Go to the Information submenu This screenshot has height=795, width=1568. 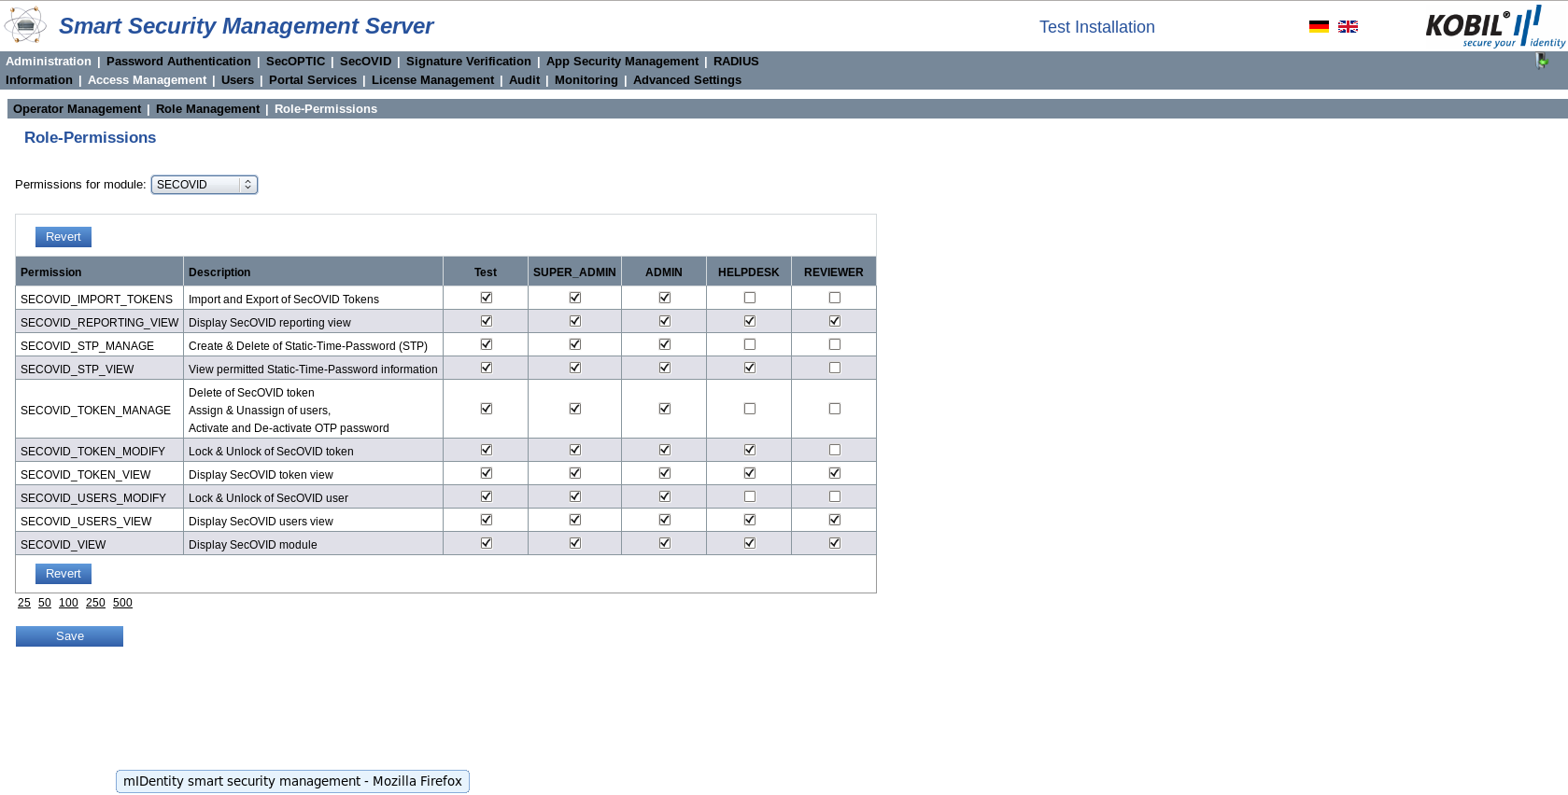point(39,80)
